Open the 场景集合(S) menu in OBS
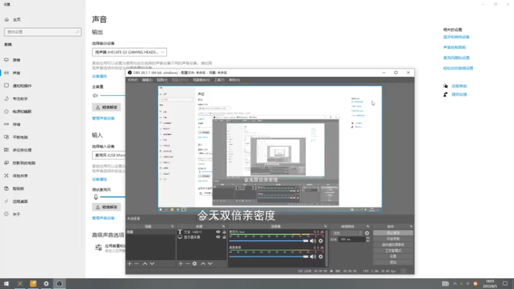This screenshot has width=514, height=289. tap(201, 80)
